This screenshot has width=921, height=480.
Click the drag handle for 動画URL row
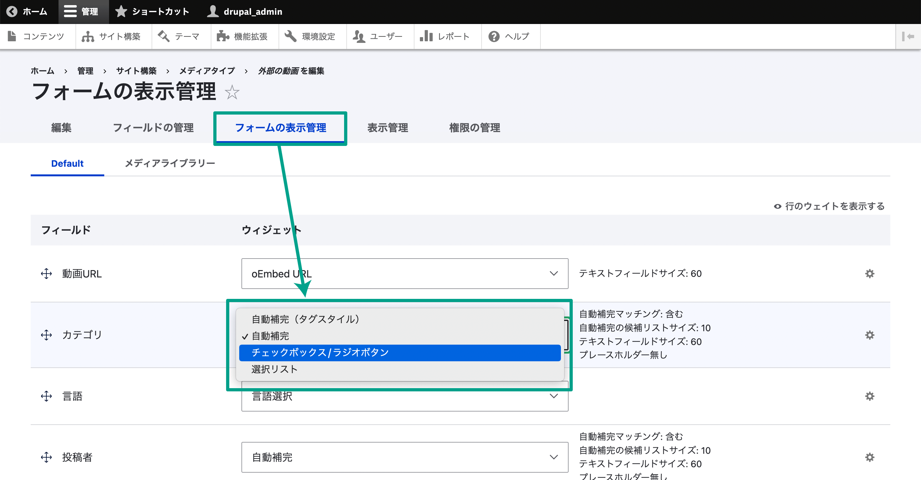46,274
